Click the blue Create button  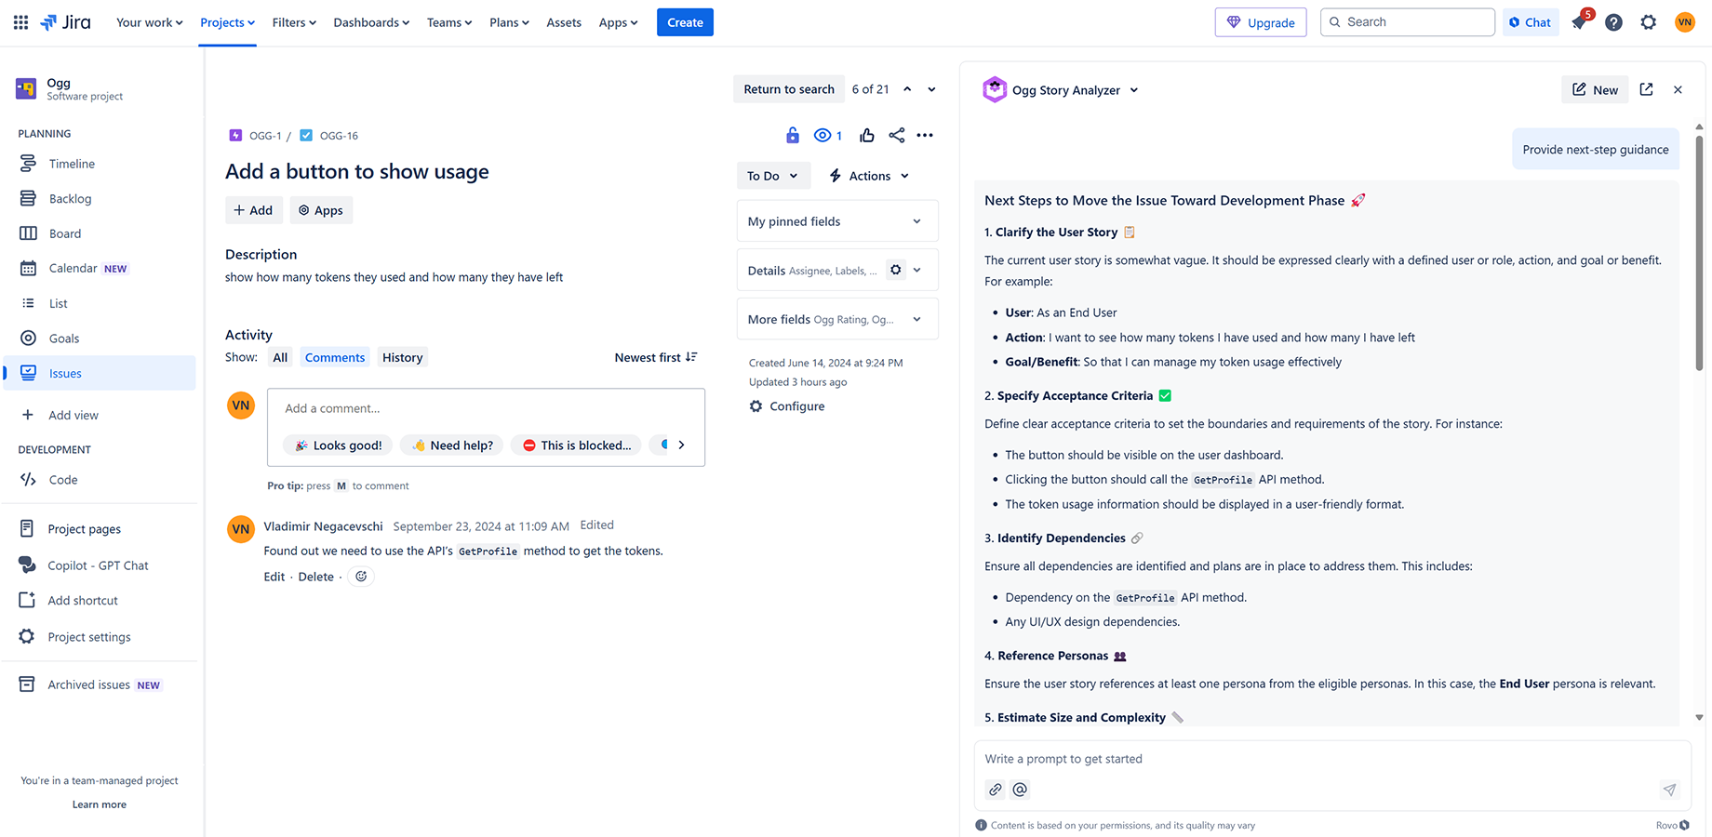coord(685,22)
